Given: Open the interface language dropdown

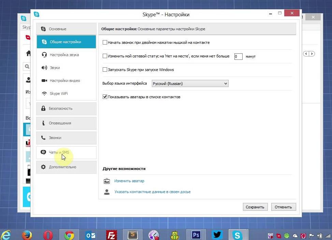Looking at the screenshot, I should tap(190, 84).
